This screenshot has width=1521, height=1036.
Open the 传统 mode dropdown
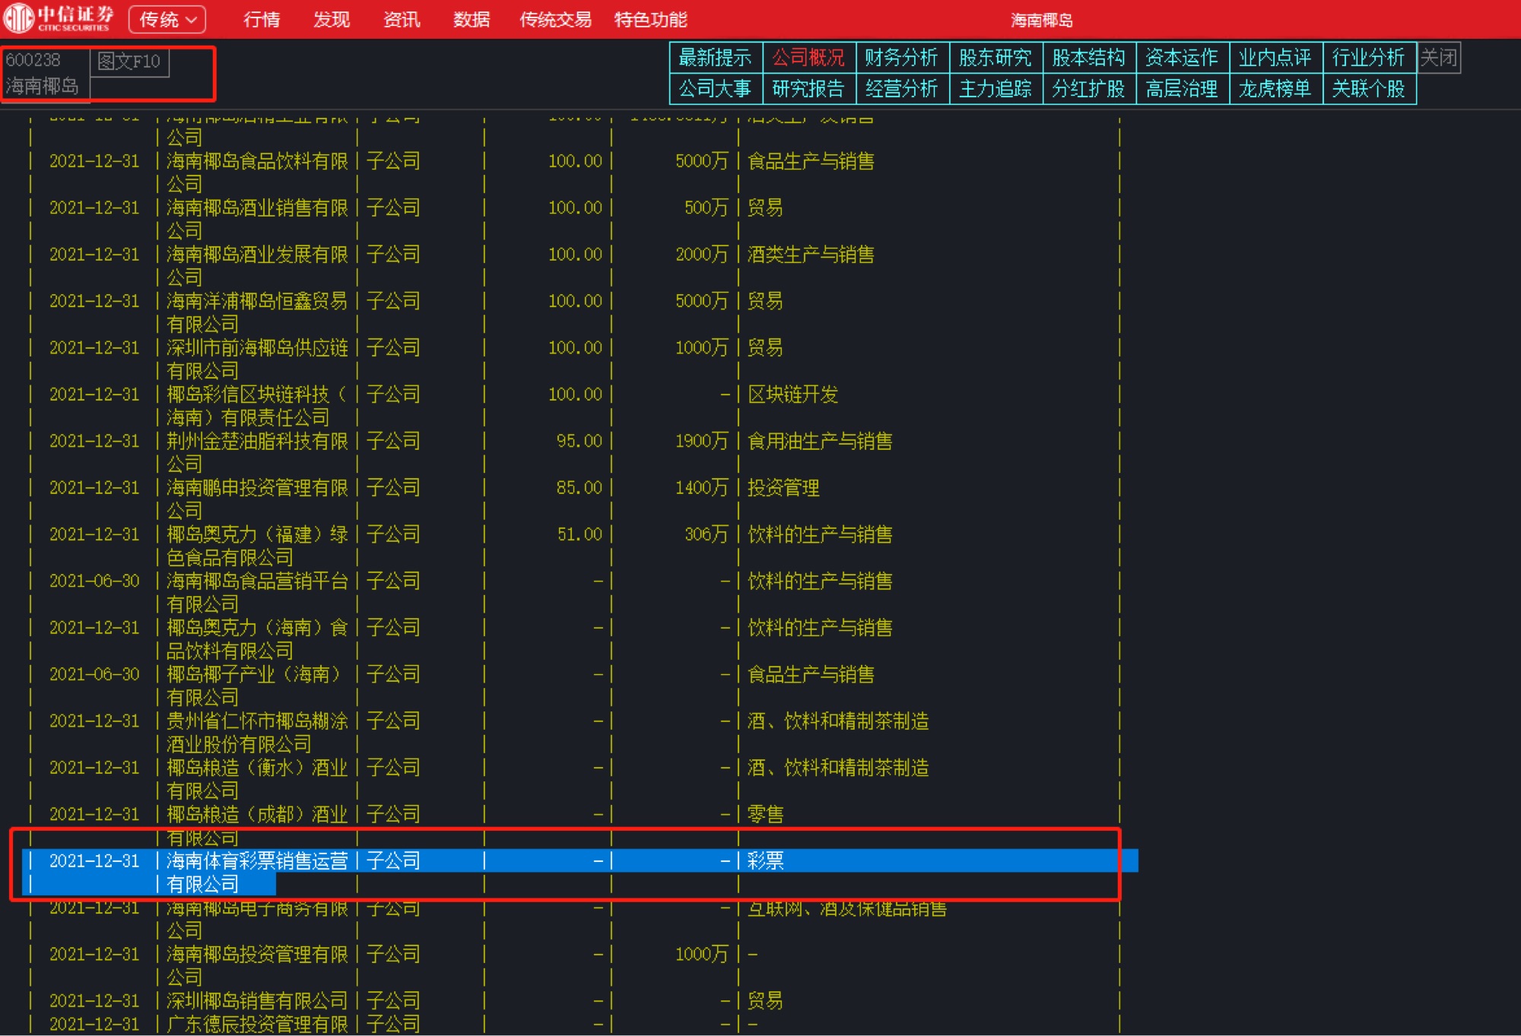(x=167, y=19)
